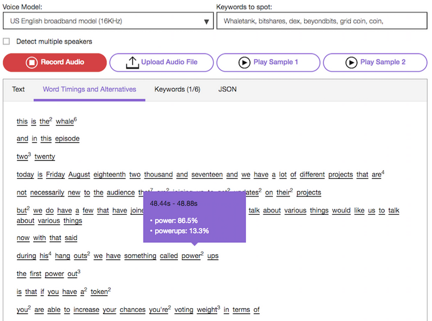Click the word 'increase' in transcript
432x321 pixels.
(86, 310)
